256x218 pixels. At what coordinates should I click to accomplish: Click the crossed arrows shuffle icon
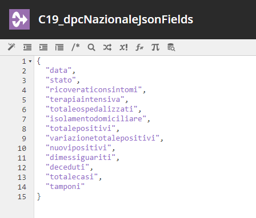point(107,47)
